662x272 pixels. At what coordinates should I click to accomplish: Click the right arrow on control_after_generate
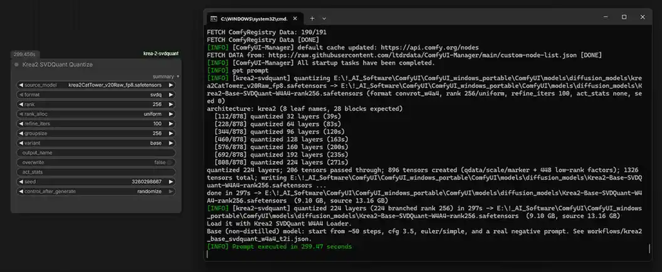(x=171, y=192)
